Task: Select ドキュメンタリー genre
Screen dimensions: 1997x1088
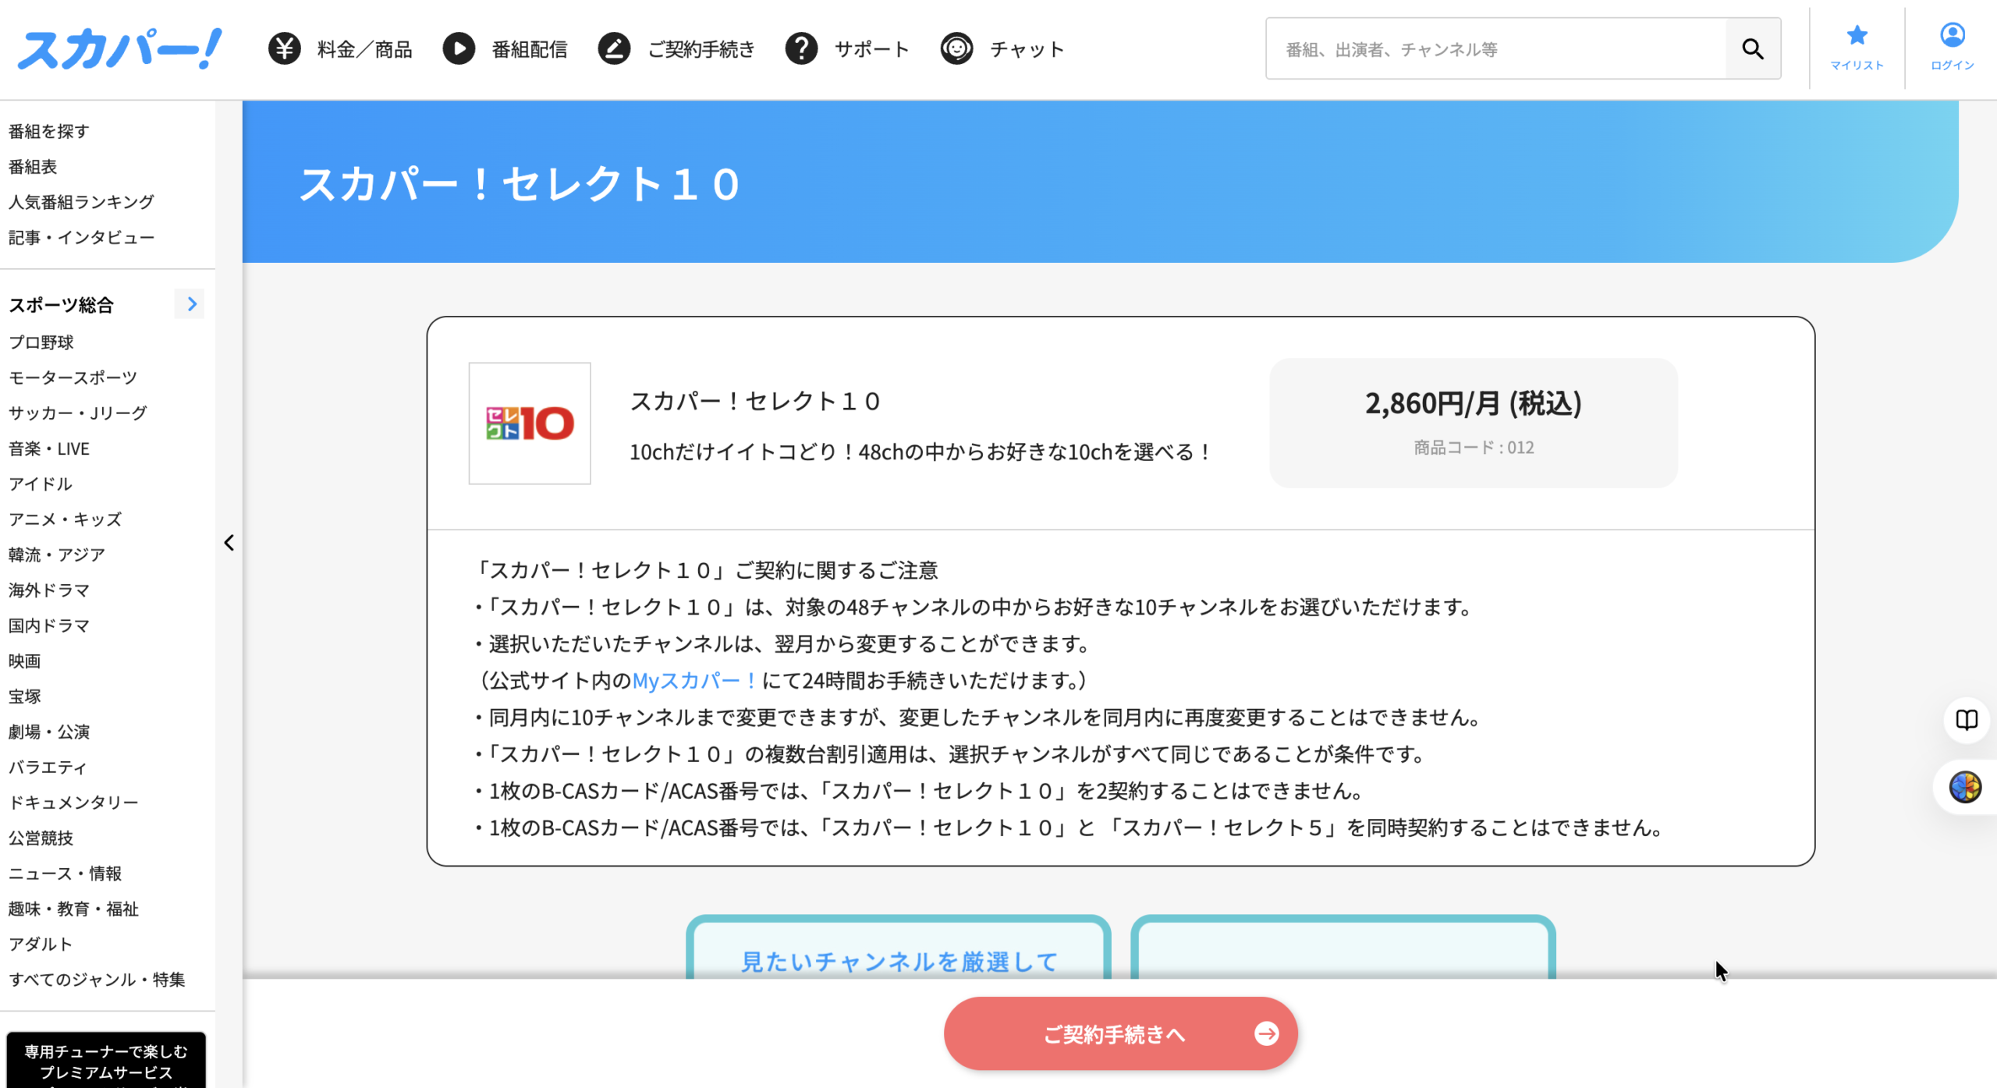Action: (73, 802)
